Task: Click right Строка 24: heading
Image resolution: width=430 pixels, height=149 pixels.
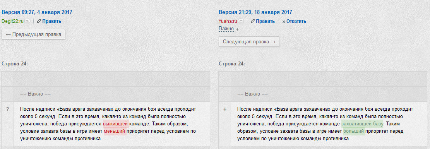Action: [x=232, y=63]
